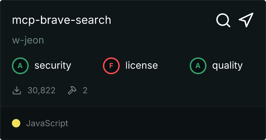Click the hammer tools icon

pos(72,91)
